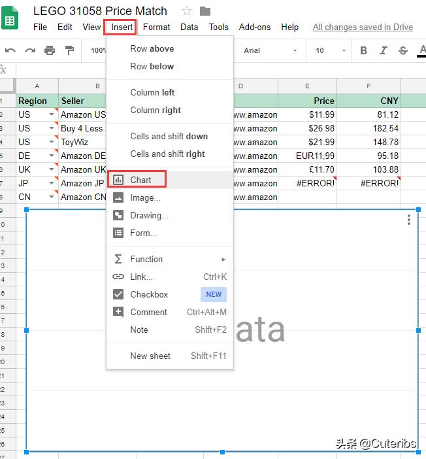Image resolution: width=426 pixels, height=459 pixels.
Task: Select column F header
Action: tap(369, 86)
